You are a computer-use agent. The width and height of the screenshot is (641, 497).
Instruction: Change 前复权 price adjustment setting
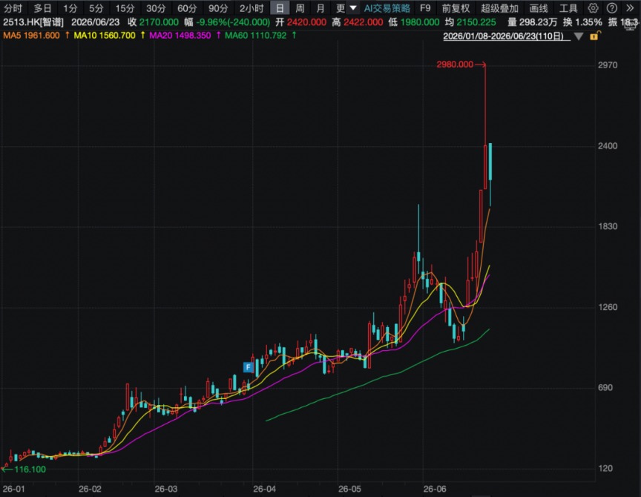(456, 8)
